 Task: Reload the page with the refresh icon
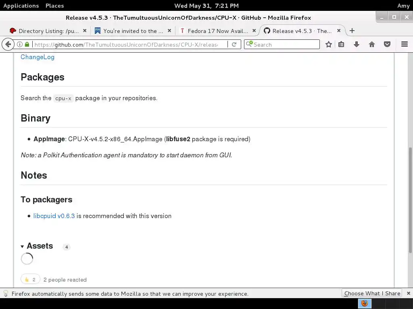(234, 44)
